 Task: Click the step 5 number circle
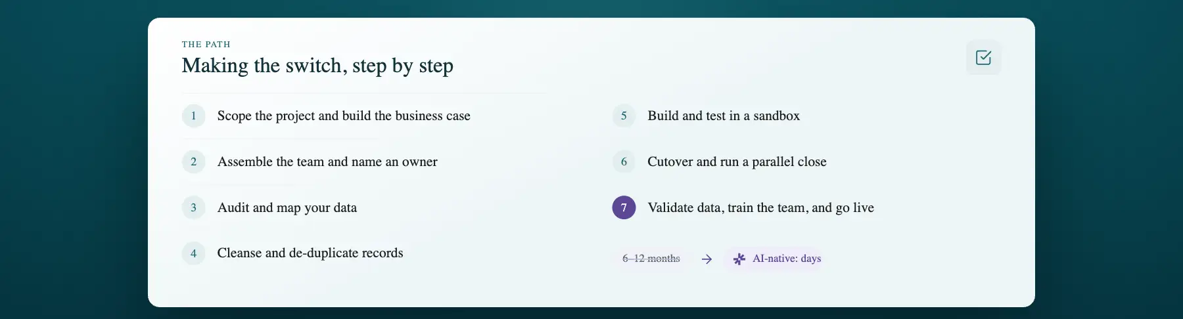pyautogui.click(x=624, y=116)
